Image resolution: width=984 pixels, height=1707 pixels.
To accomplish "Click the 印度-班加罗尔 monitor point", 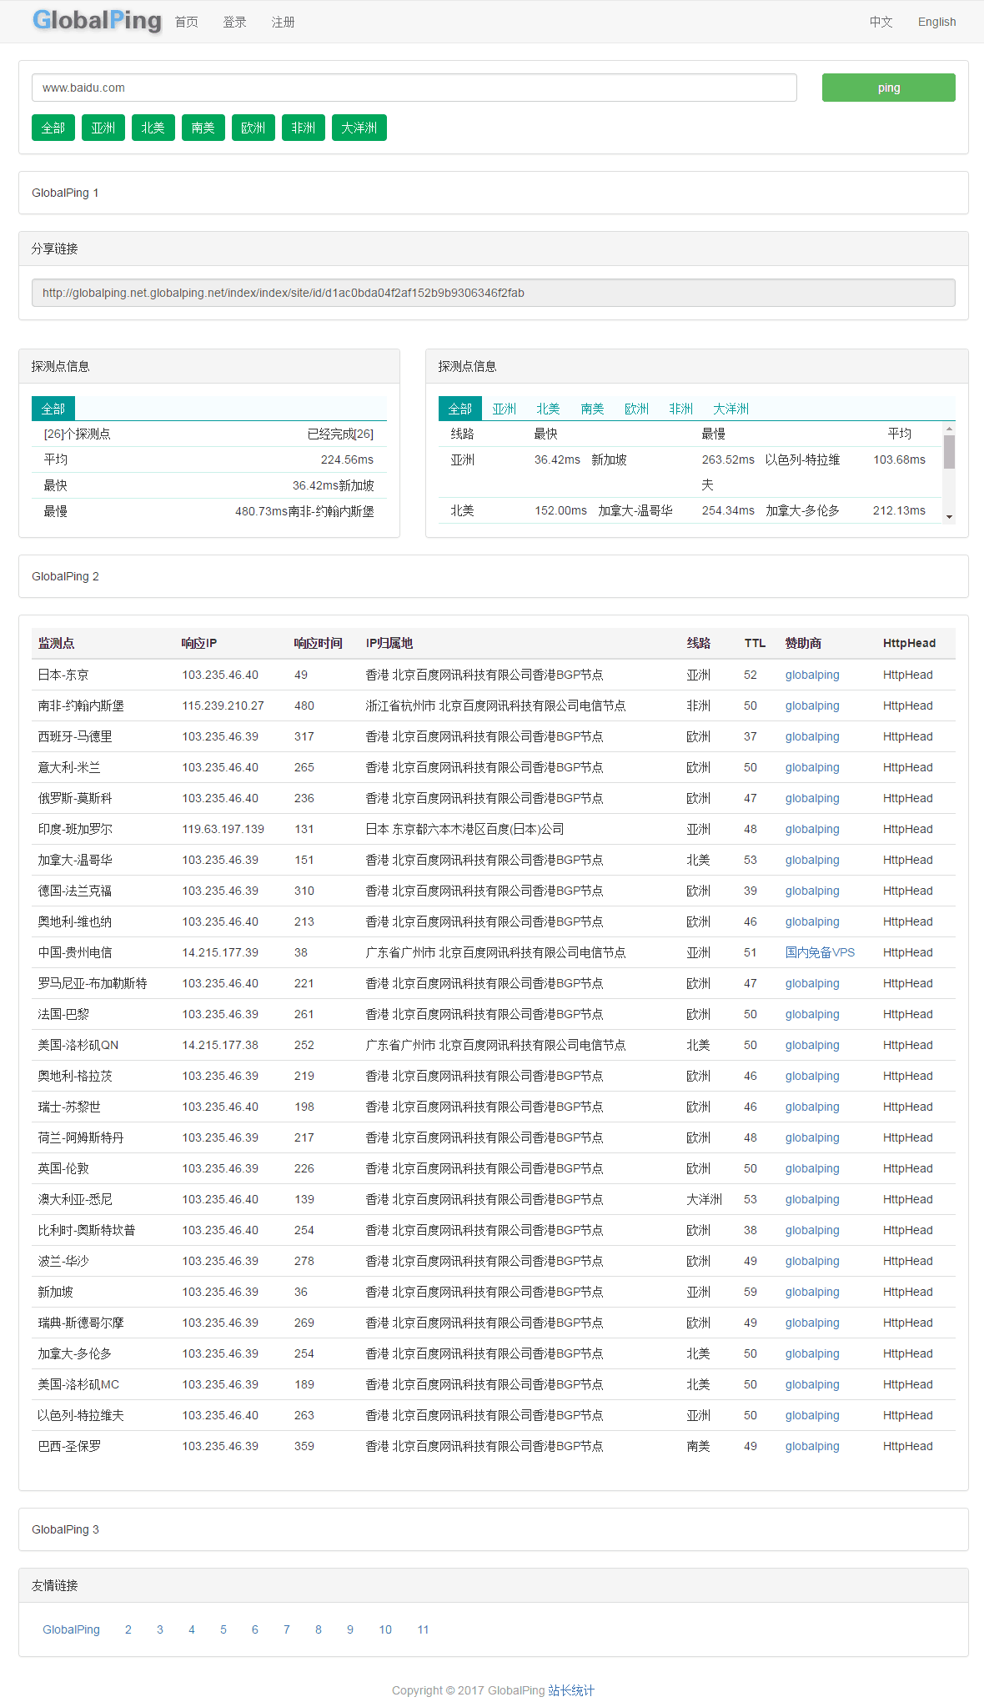I will click(75, 829).
